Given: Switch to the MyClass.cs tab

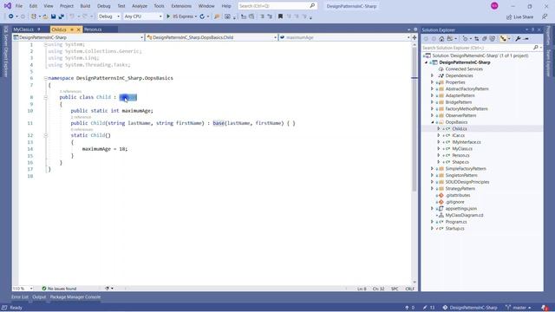Looking at the screenshot, I should pyautogui.click(x=23, y=29).
